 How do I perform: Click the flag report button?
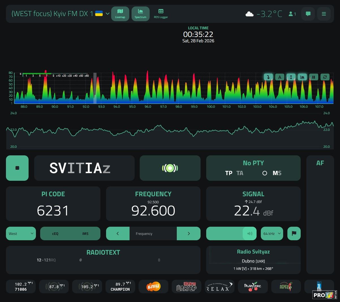[x=294, y=233]
